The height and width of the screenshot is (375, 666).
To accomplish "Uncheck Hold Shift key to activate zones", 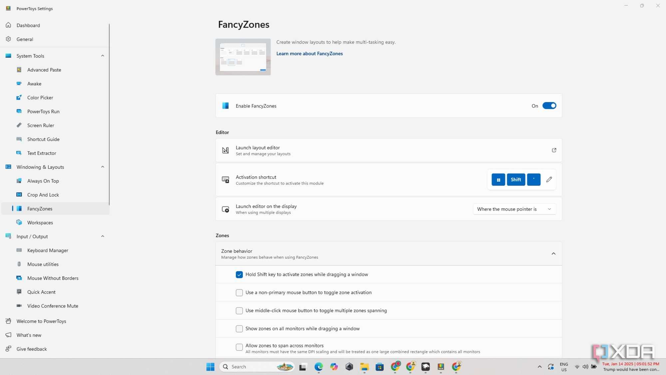I will (239, 275).
